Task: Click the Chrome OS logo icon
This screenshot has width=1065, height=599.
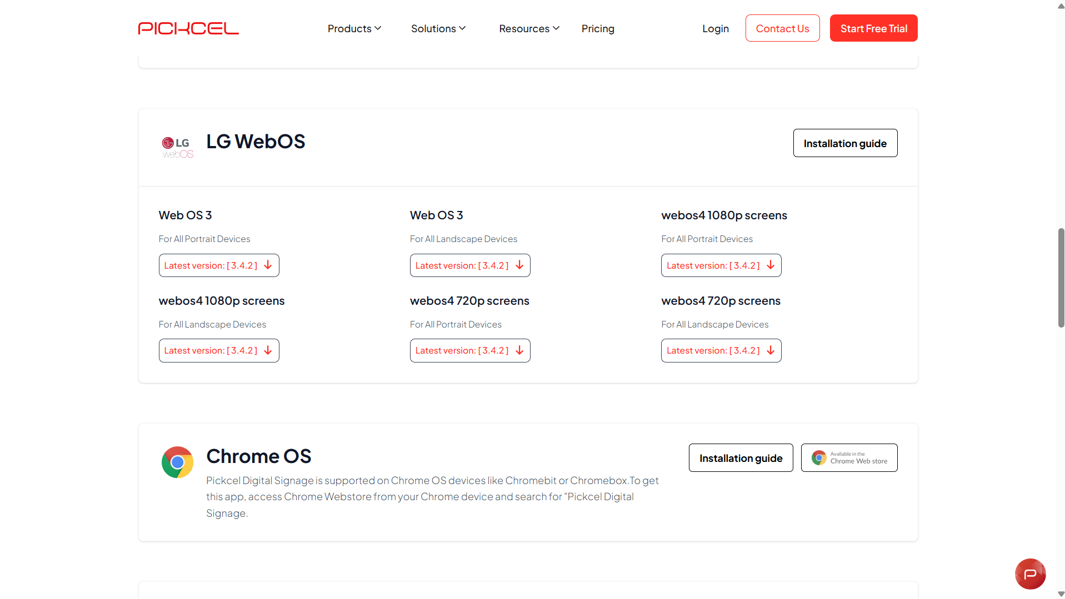Action: coord(177,462)
